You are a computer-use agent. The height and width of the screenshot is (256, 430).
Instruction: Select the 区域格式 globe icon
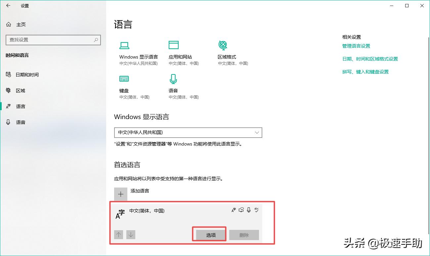tap(223, 45)
